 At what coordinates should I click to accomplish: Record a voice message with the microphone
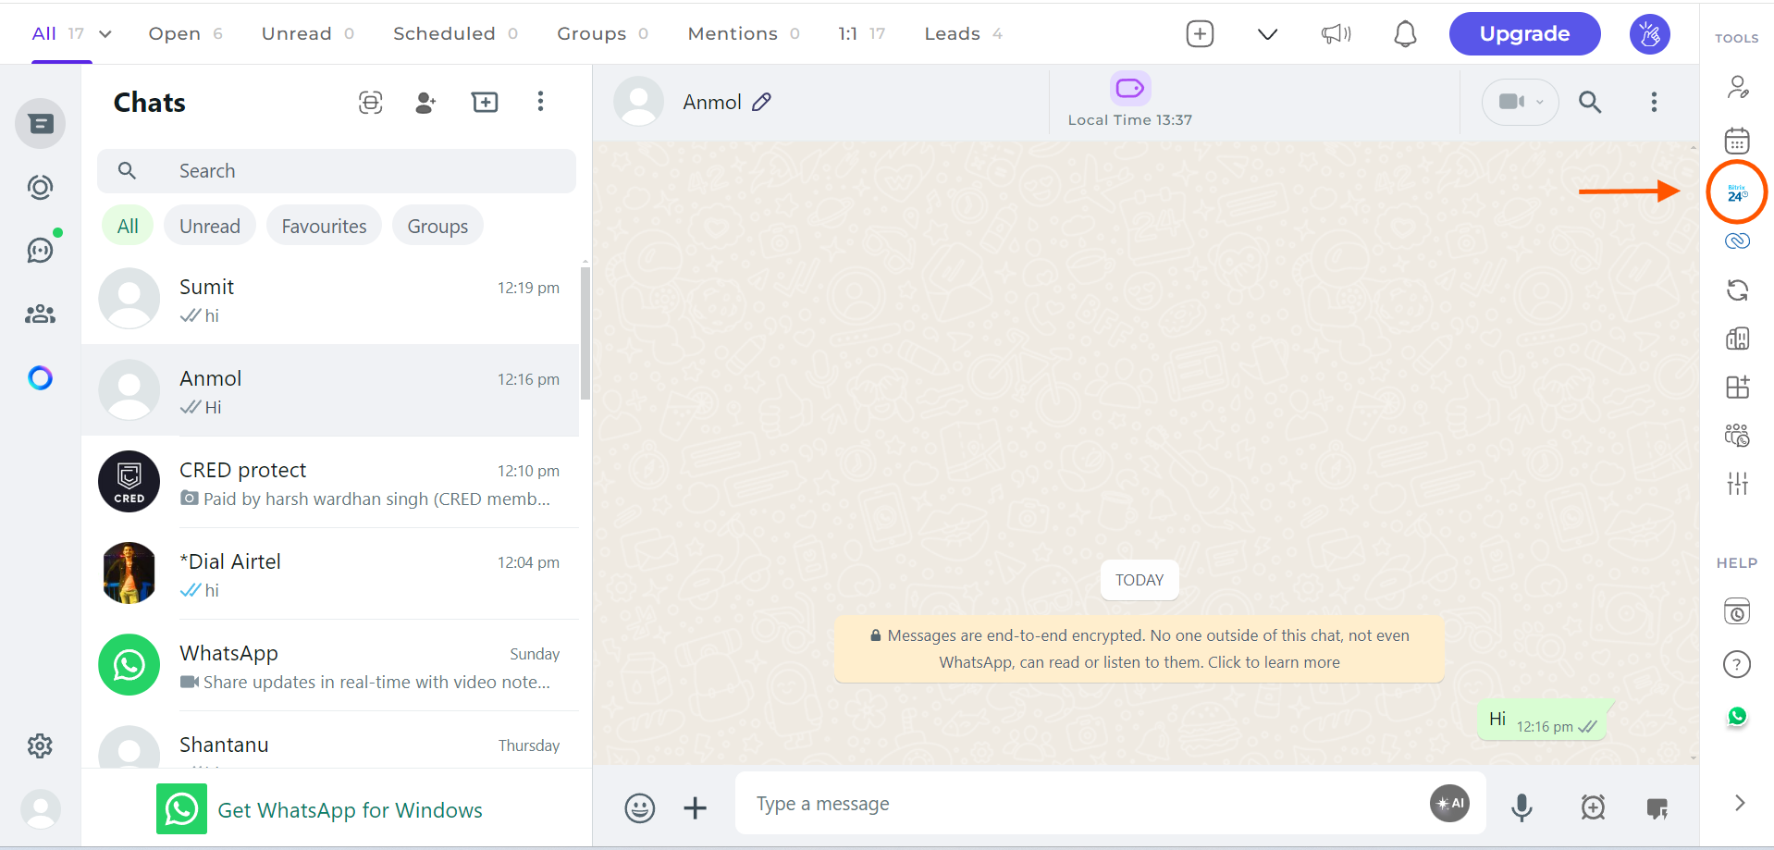click(1521, 807)
